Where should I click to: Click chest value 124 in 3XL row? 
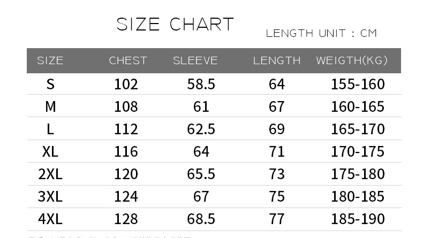126,196
